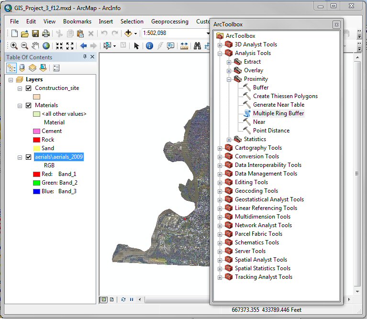Collapse the Analysis Tools toolbox

pyautogui.click(x=220, y=54)
